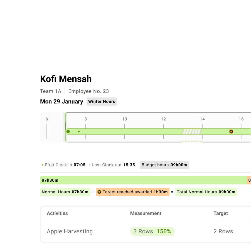The width and height of the screenshot is (251, 250).
Task: Toggle the Target reached awarded 1h30m badge
Action: coord(133,192)
